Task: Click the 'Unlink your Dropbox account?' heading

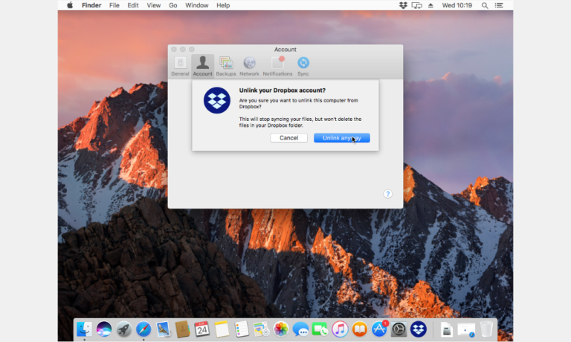Action: tap(283, 90)
